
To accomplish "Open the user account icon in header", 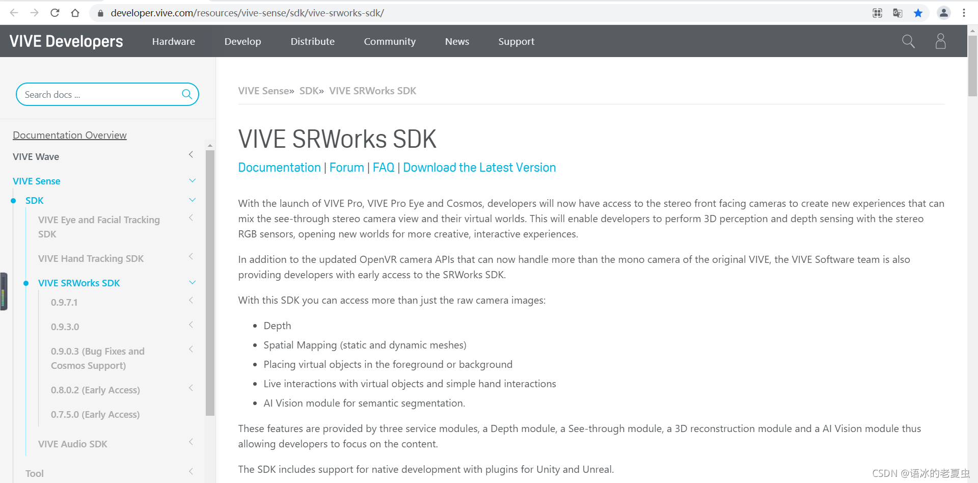I will (x=940, y=41).
